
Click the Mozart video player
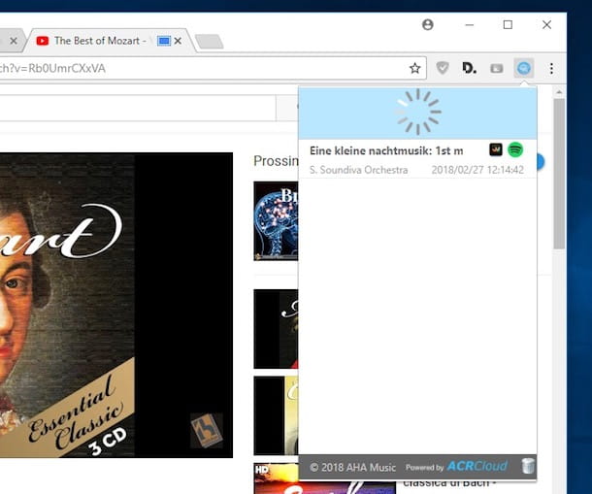click(x=116, y=305)
